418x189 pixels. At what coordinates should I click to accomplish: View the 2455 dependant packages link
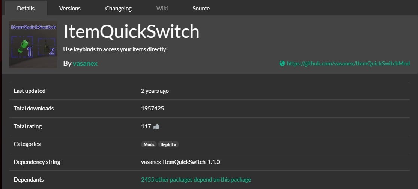click(196, 180)
